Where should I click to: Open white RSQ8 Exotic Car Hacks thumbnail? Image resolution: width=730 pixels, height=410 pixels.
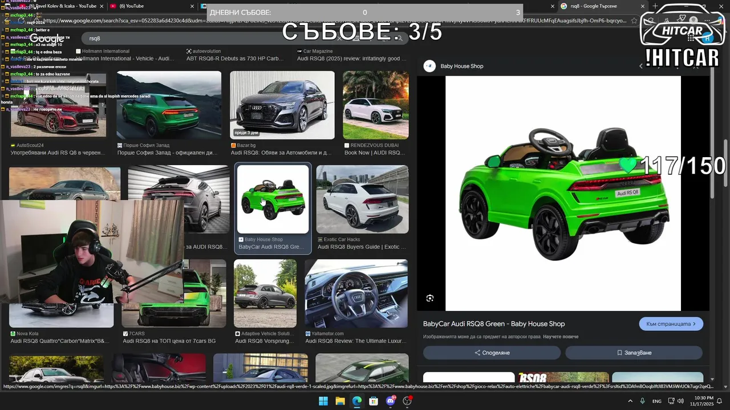[x=363, y=199]
